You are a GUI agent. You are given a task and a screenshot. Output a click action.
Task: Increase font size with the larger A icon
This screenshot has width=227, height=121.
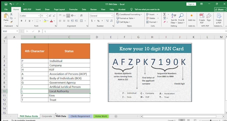(x=50, y=16)
